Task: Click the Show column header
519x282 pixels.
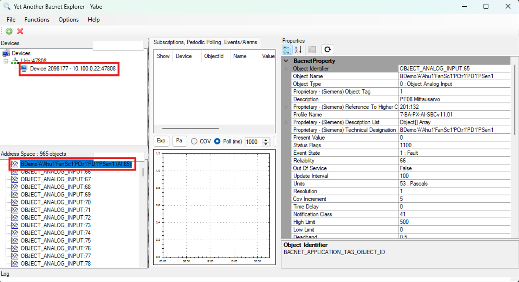Action: pyautogui.click(x=163, y=56)
